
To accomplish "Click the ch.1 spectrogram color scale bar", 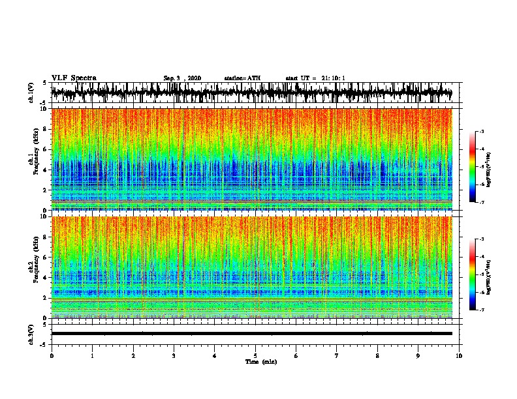I will point(472,167).
